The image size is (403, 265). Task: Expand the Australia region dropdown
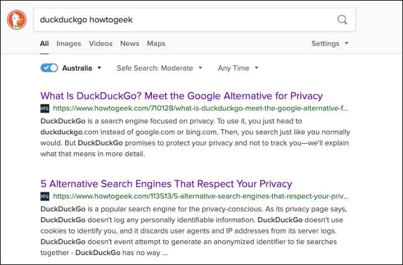82,67
